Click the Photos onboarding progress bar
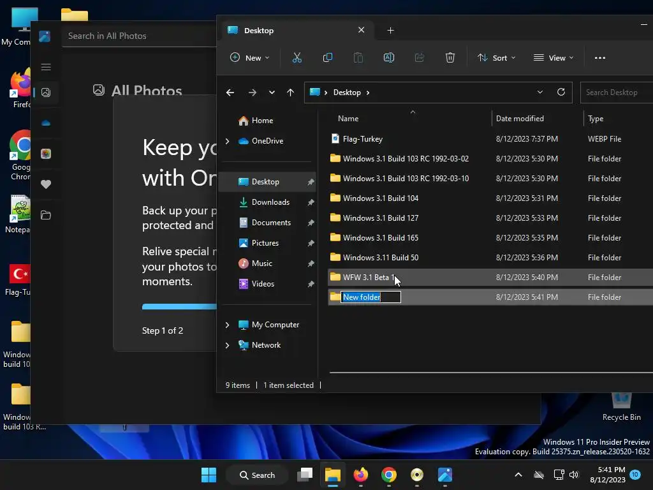 [x=179, y=307]
